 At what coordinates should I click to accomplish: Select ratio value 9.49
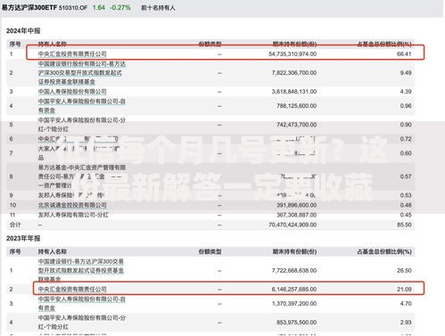pos(406,73)
